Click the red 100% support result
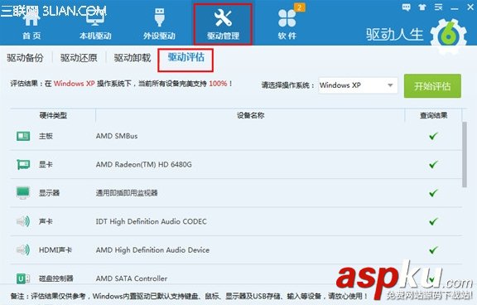This screenshot has height=305, width=477. pos(218,84)
